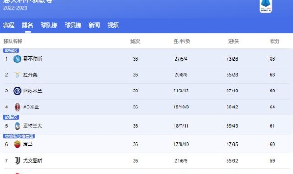The width and height of the screenshot is (293, 174).
Task: Click AC米兰 record 18/10/8
Action: [x=181, y=107]
